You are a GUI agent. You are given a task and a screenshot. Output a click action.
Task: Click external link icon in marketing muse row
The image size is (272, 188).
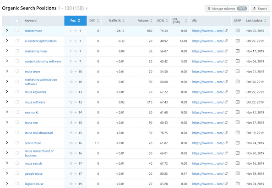[x=226, y=51]
